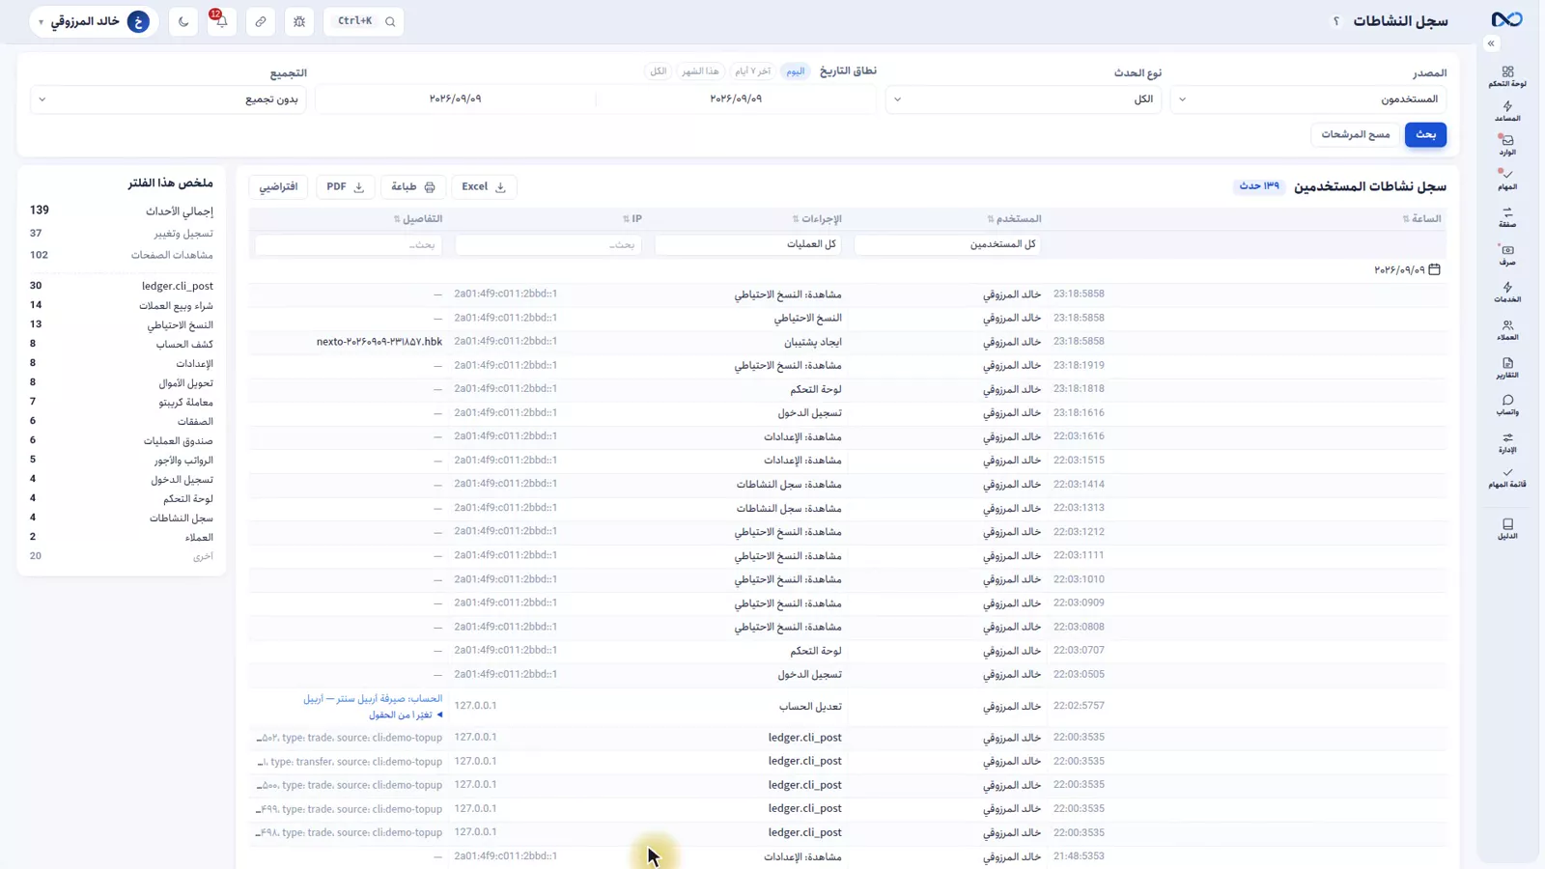Select the اليوم date range tab
This screenshot has width=1545, height=869.
click(x=795, y=71)
